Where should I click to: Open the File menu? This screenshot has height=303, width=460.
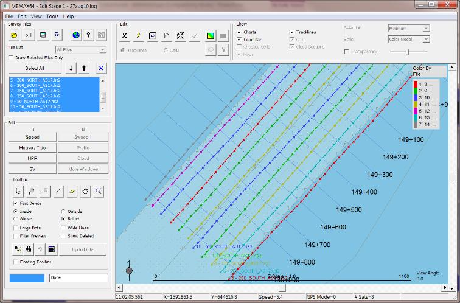[9, 16]
